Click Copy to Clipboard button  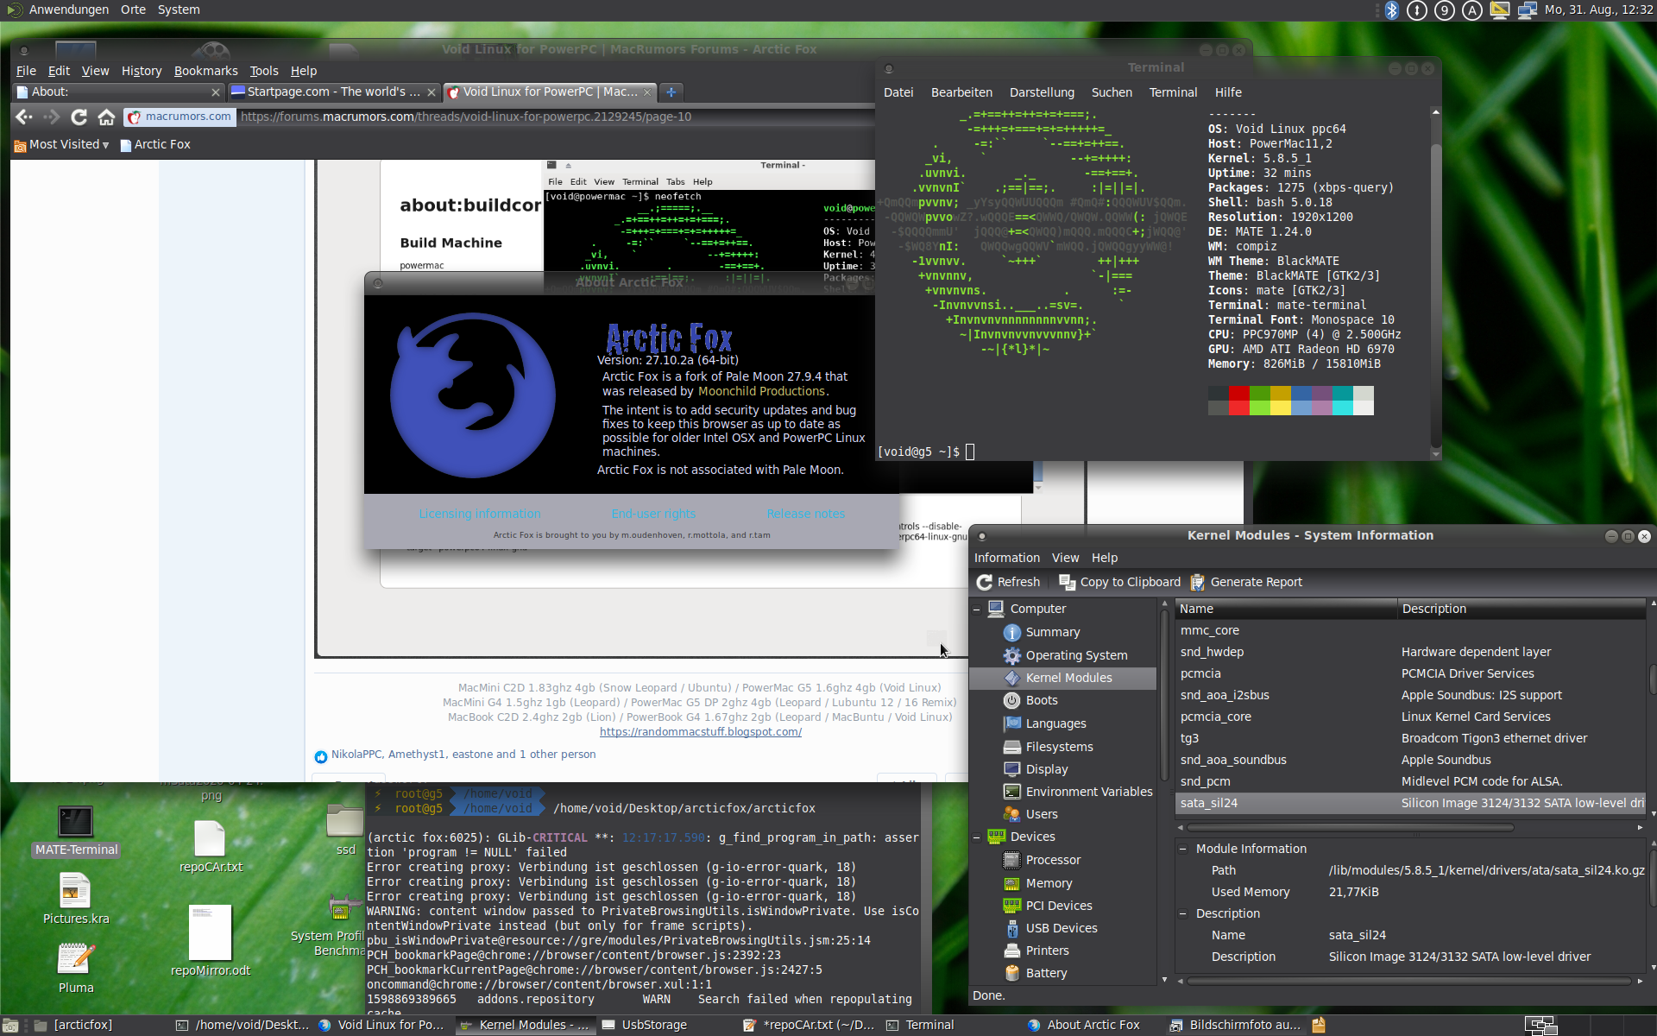1119,582
